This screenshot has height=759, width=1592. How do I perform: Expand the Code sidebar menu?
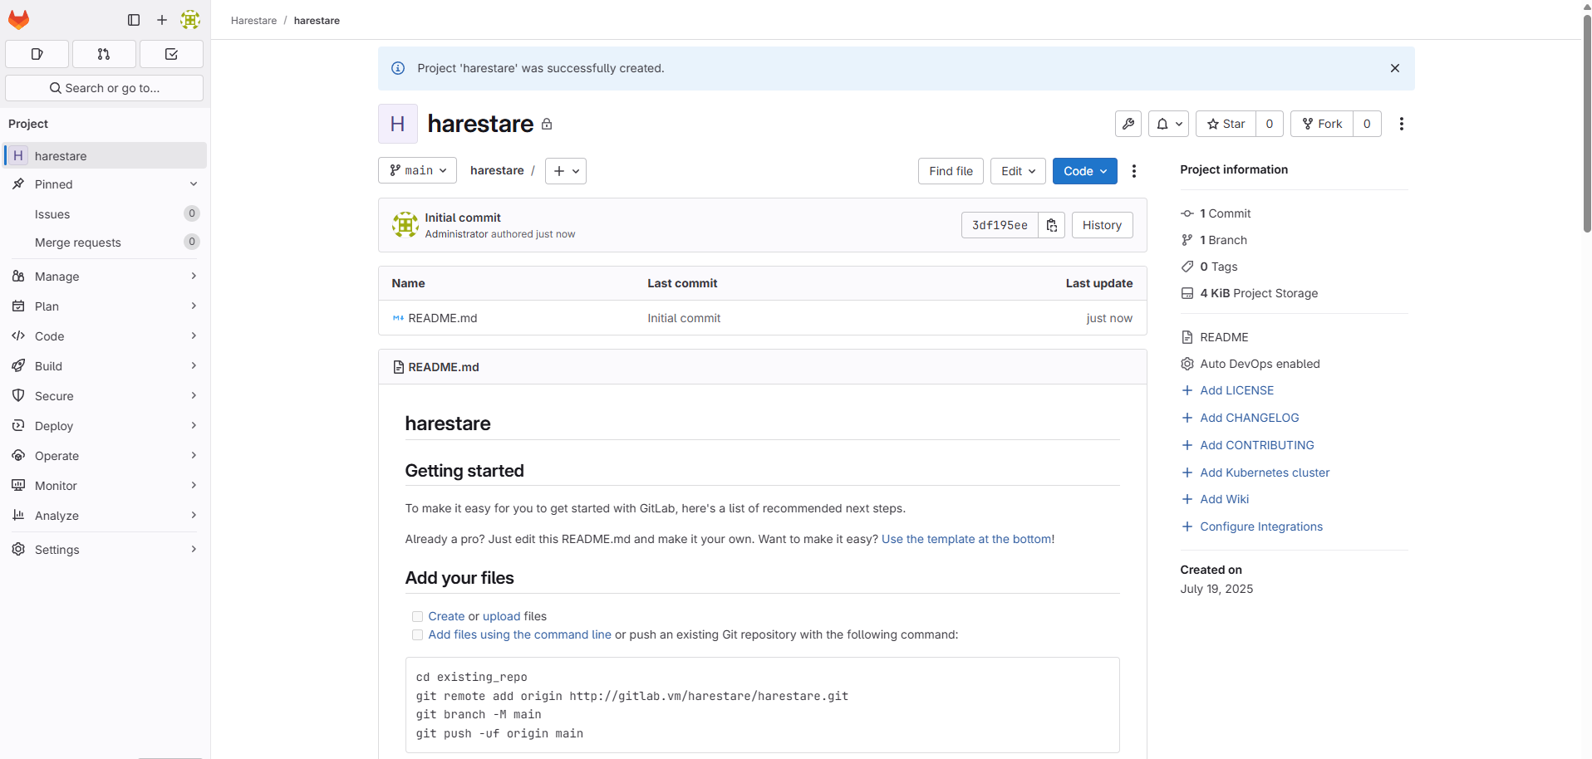click(106, 336)
